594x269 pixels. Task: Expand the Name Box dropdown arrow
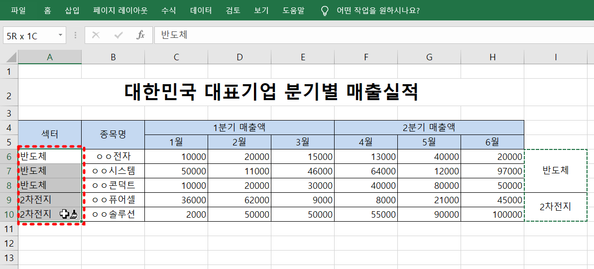(60, 35)
